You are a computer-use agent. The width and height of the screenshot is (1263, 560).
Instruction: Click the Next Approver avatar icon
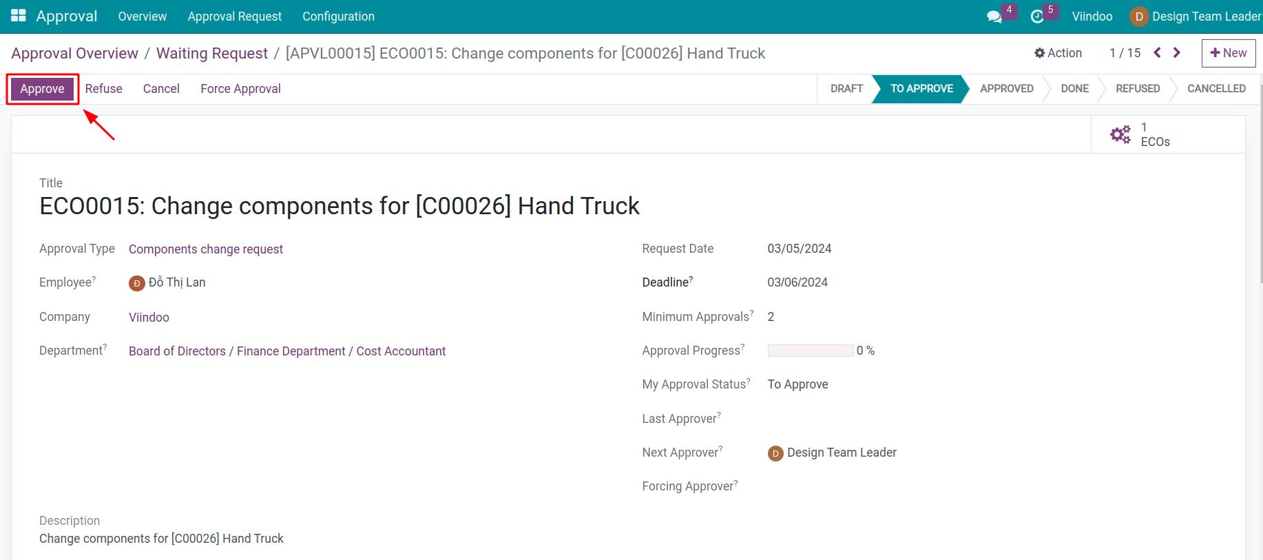(x=775, y=453)
